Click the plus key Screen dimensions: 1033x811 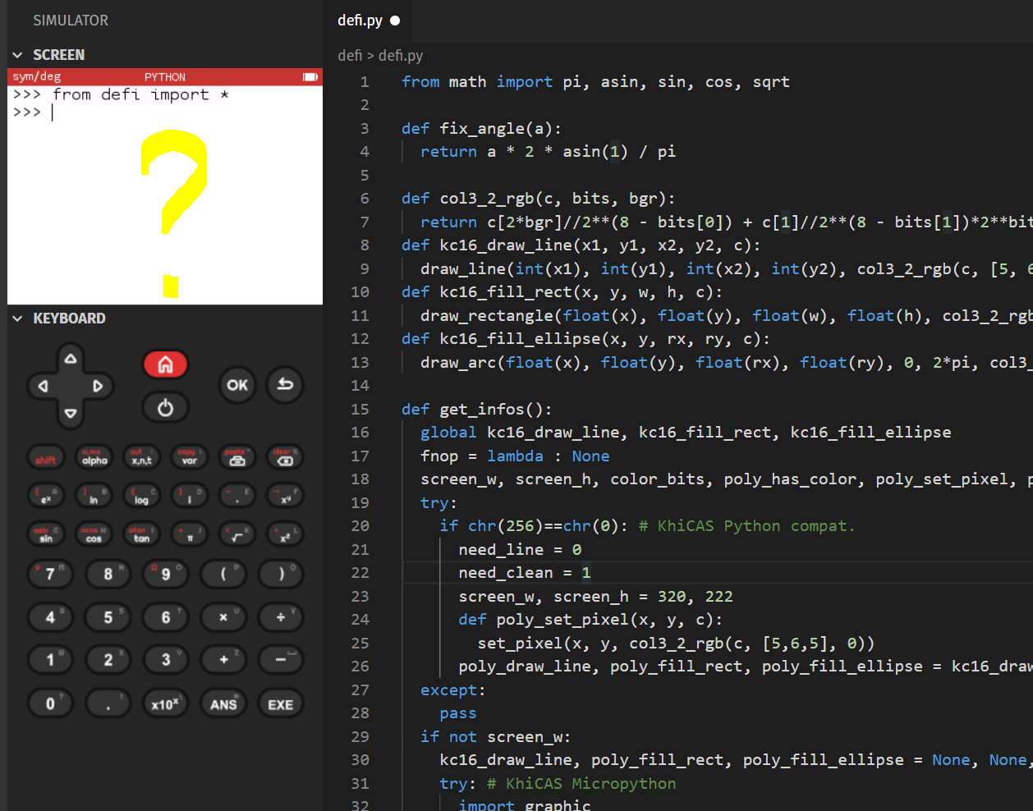(x=223, y=659)
